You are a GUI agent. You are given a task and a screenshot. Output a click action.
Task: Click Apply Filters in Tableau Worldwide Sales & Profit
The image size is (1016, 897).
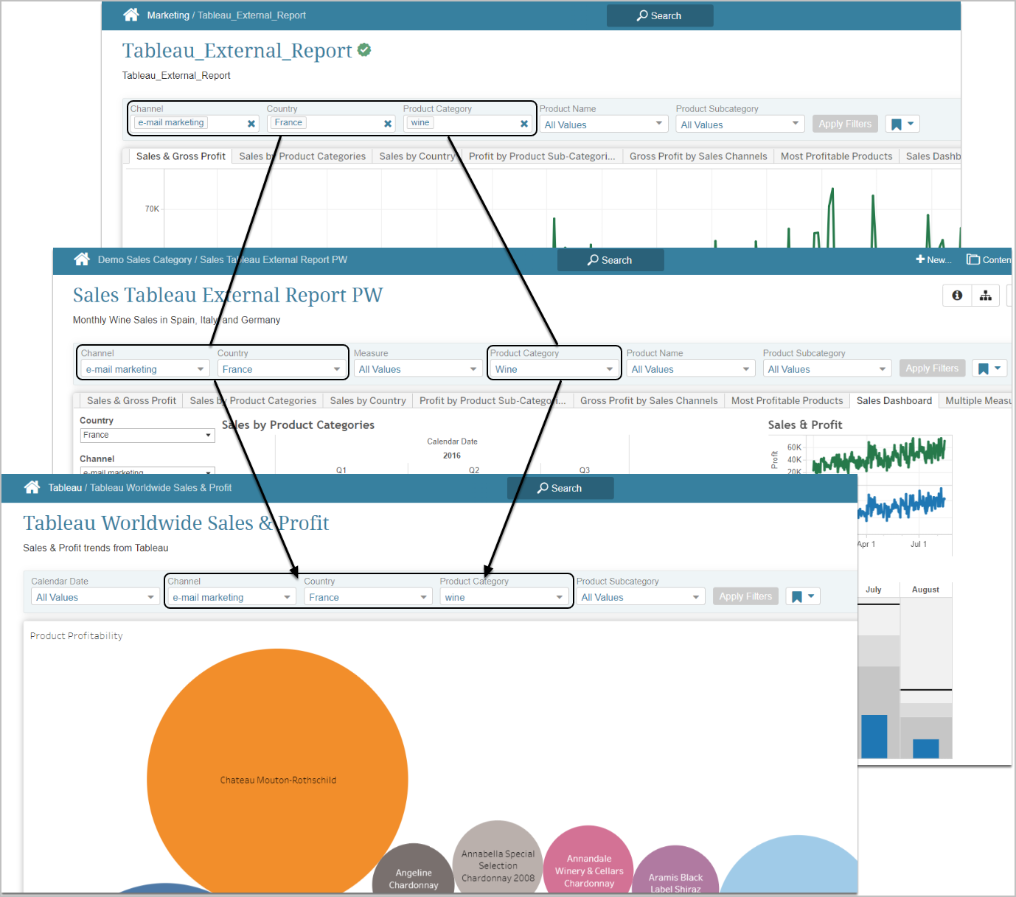745,596
